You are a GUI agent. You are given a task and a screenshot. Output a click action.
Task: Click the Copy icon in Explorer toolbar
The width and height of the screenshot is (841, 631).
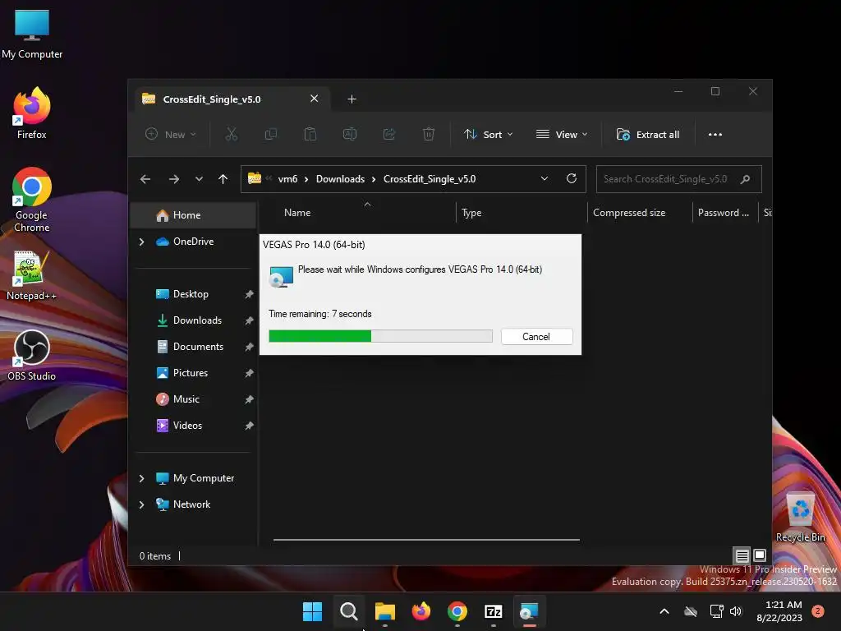271,134
